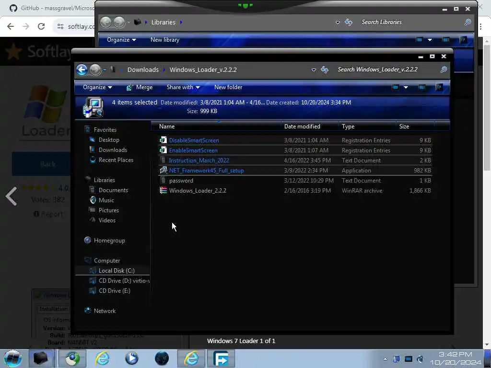Click the Back arrow in Windows_Loader explorer window
Screen dimensions: 491x368
point(82,69)
